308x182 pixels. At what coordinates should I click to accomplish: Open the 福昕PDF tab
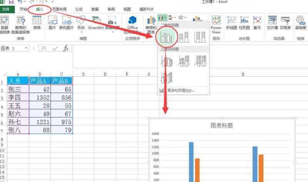click(x=147, y=9)
